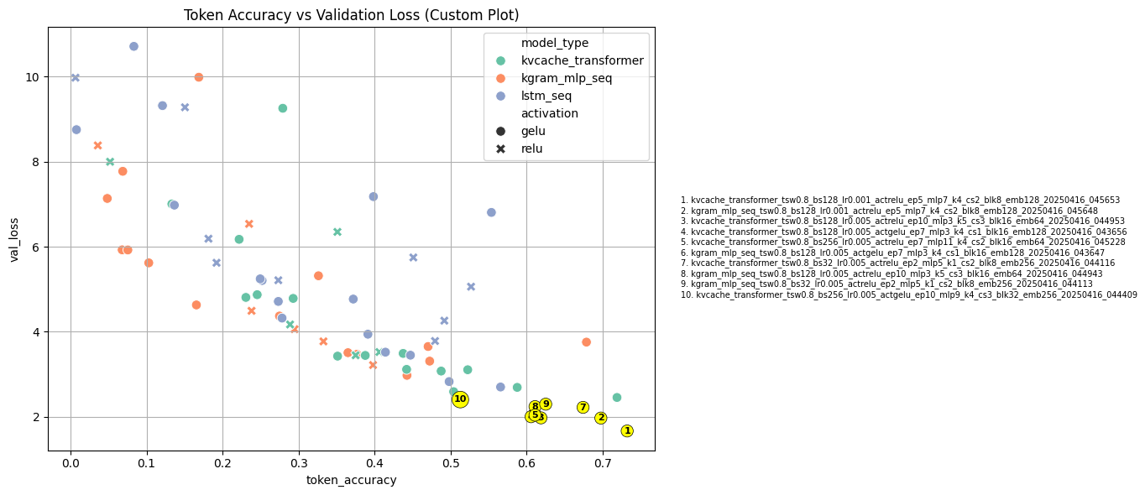
Task: Click the yellow marker numbered 8
Action: click(535, 407)
